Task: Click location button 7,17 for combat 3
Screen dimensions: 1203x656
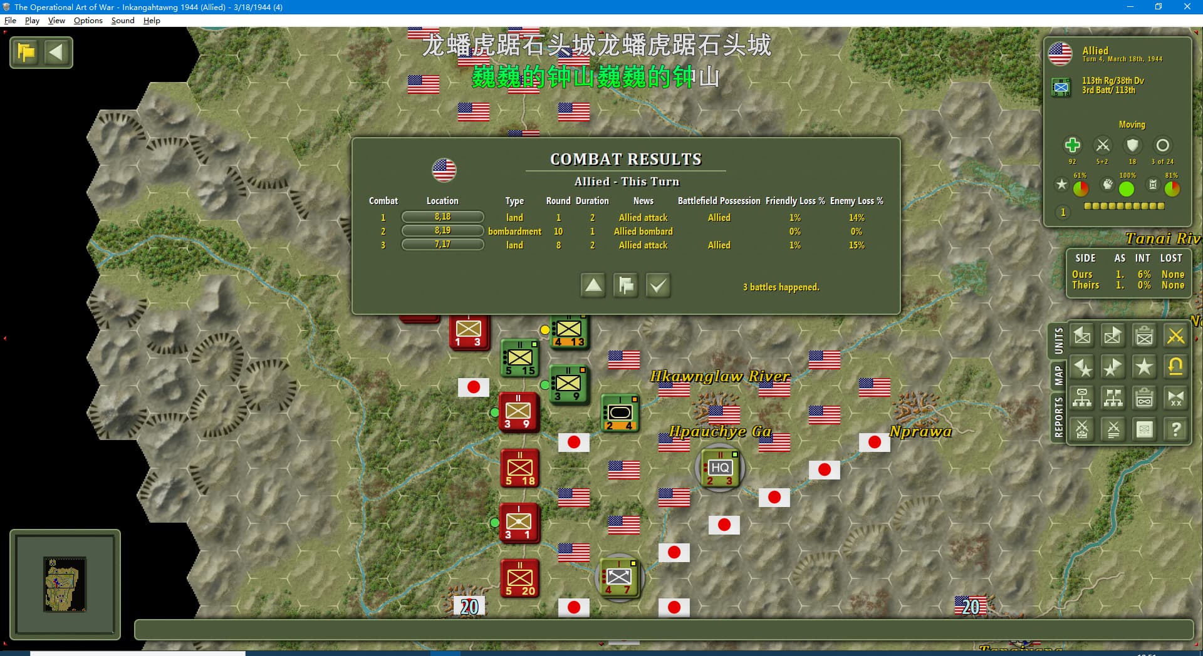Action: [442, 244]
